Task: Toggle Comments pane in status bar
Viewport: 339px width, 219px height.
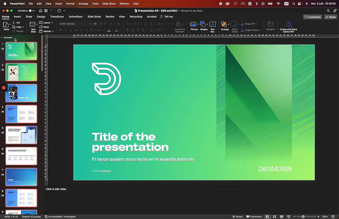Action: 254,217
